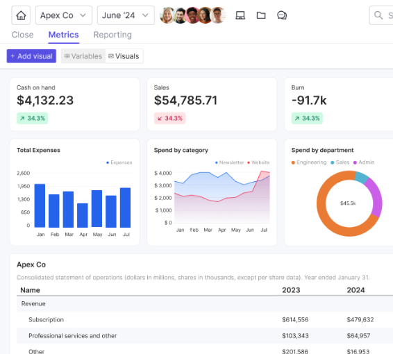Toggle the Sales legend entry in department chart

(340, 162)
